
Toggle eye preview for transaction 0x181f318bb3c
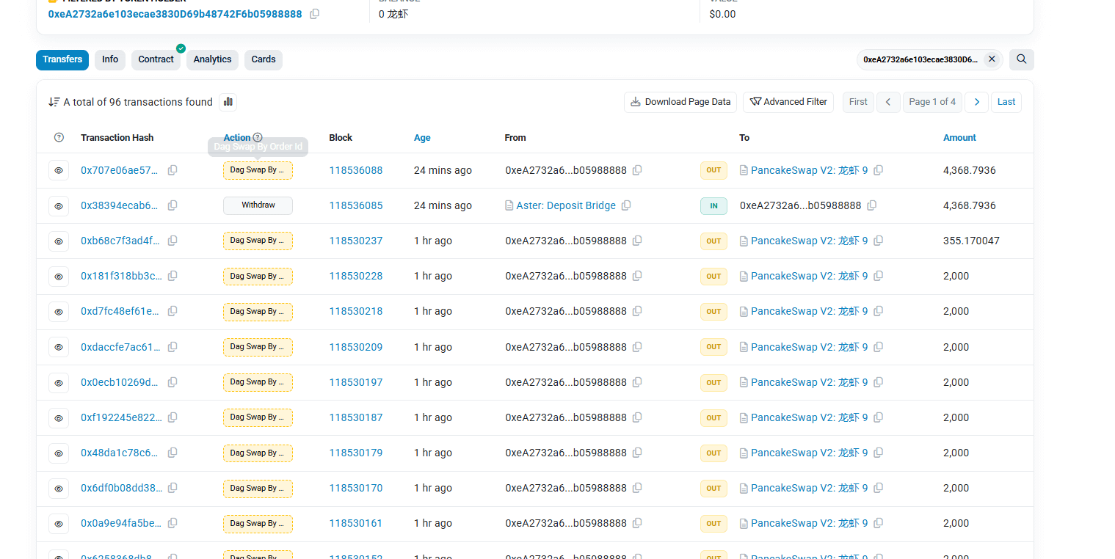point(59,276)
